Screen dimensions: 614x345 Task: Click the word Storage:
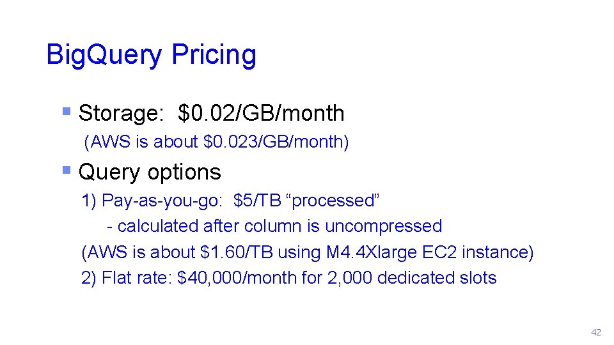[x=121, y=114]
